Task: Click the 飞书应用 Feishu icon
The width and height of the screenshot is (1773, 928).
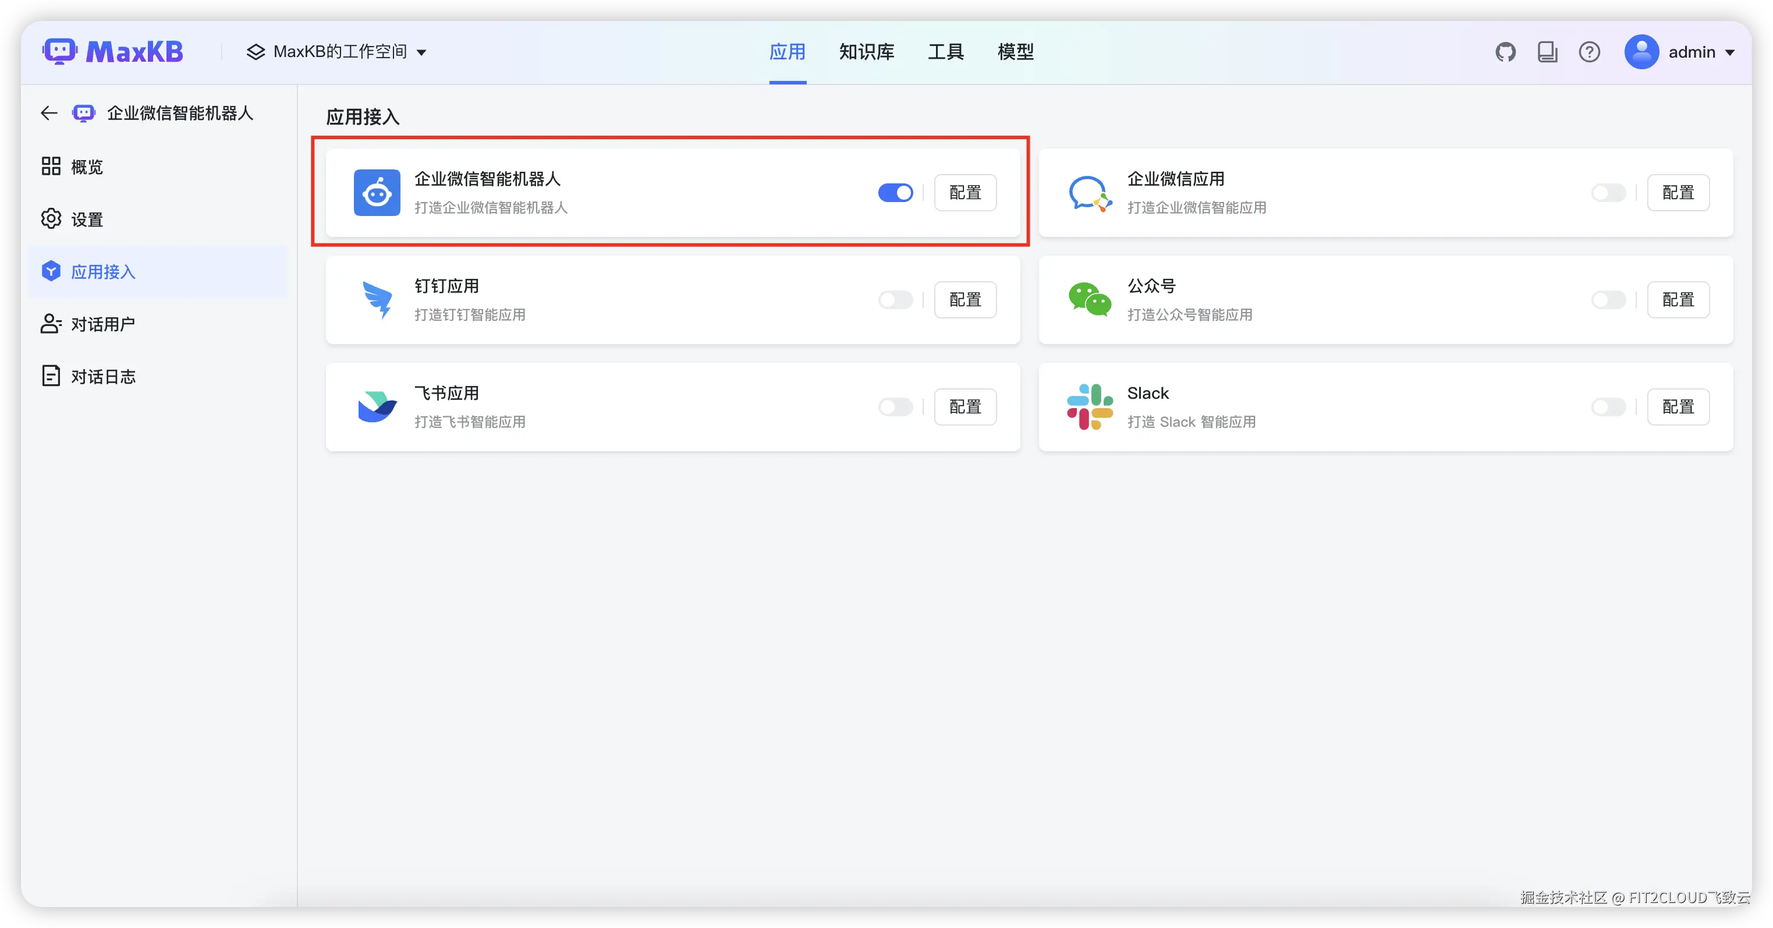Action: (377, 407)
